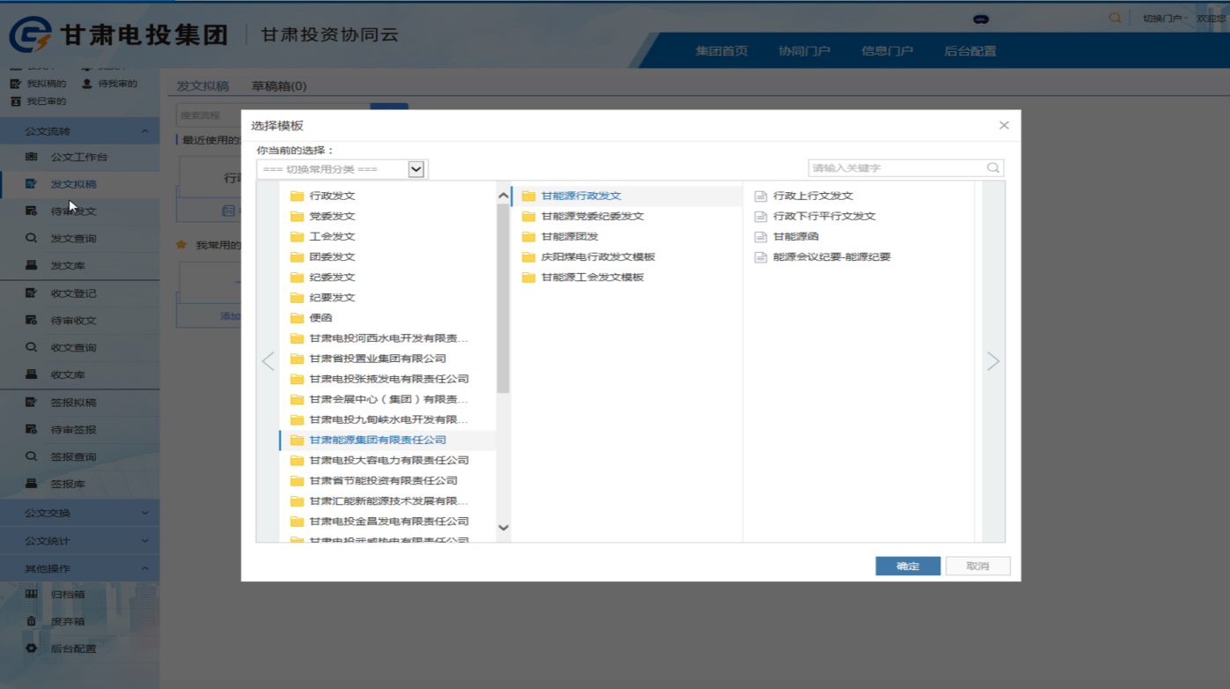
Task: Click the 后台配置 gear icon in sidebar
Action: [32, 648]
